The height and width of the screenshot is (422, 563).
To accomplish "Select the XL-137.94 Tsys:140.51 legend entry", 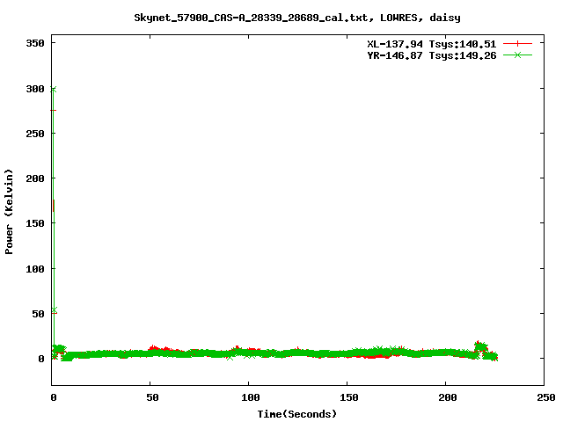I will [432, 44].
